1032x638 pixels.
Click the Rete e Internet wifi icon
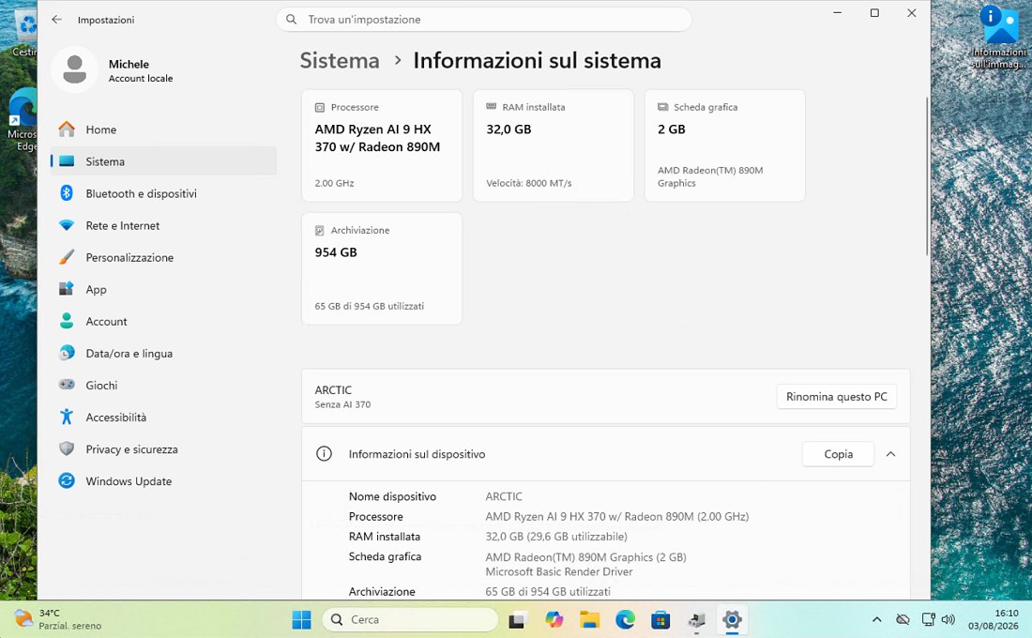tap(67, 225)
